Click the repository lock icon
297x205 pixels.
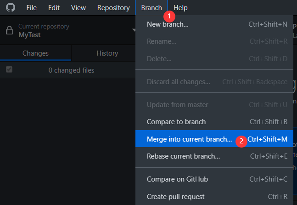pos(9,30)
